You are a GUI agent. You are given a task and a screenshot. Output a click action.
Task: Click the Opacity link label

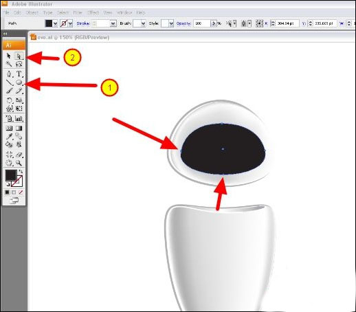pyautogui.click(x=183, y=23)
